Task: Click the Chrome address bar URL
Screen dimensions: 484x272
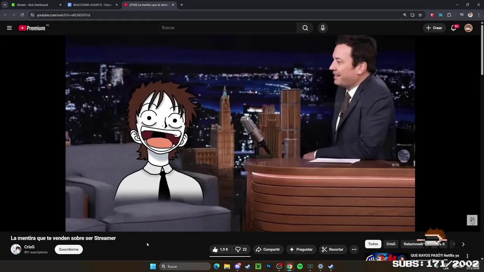Action: click(64, 15)
